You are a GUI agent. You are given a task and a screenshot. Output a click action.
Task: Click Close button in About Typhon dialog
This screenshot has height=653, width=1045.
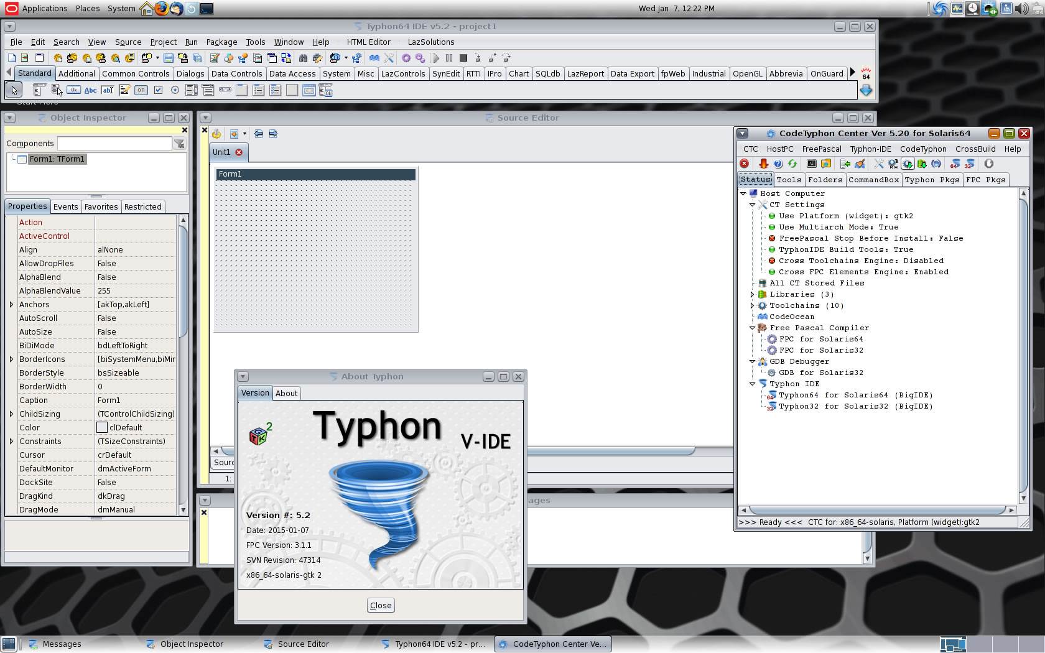[381, 605]
